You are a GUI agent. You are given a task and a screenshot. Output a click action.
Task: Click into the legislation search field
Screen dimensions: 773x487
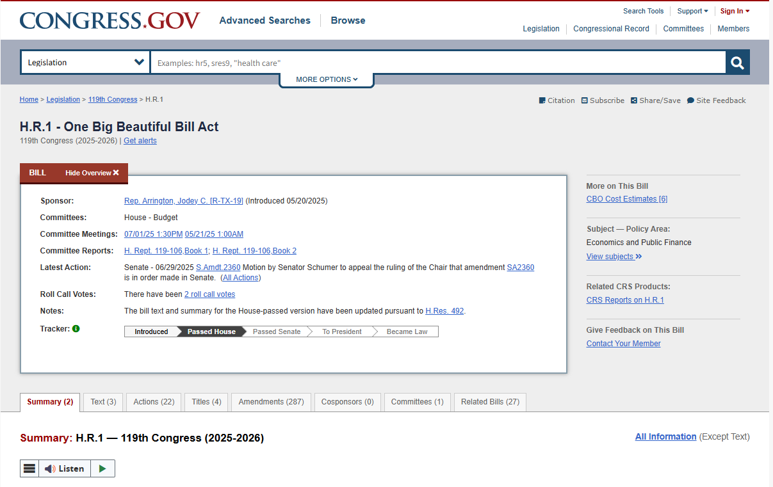click(438, 63)
